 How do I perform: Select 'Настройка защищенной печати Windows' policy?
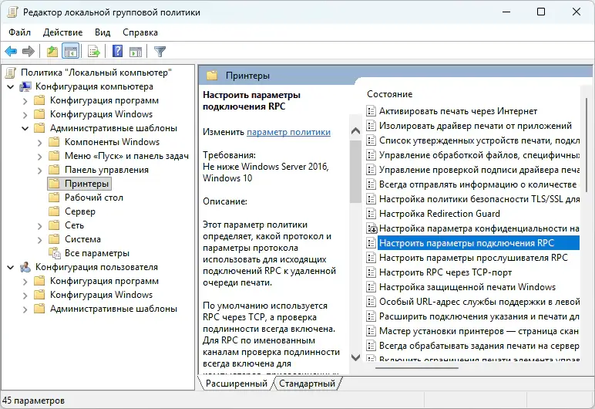click(x=467, y=287)
